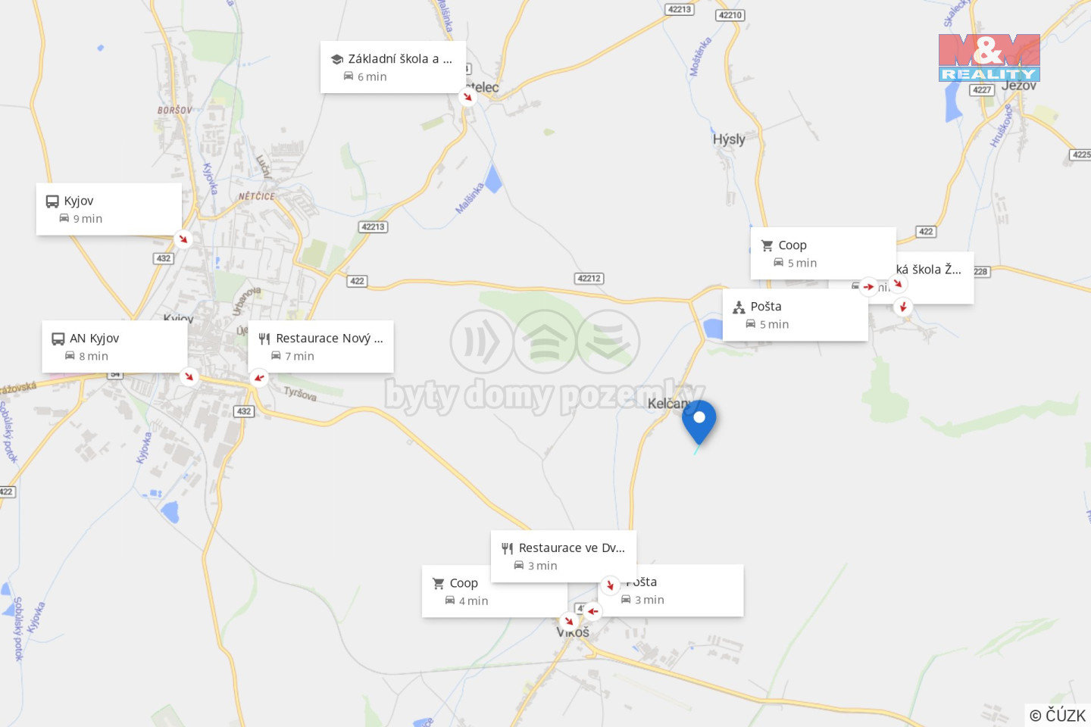This screenshot has height=727, width=1091.
Task: Click red arrow marker next to Restaurace Nový
Action: click(259, 377)
